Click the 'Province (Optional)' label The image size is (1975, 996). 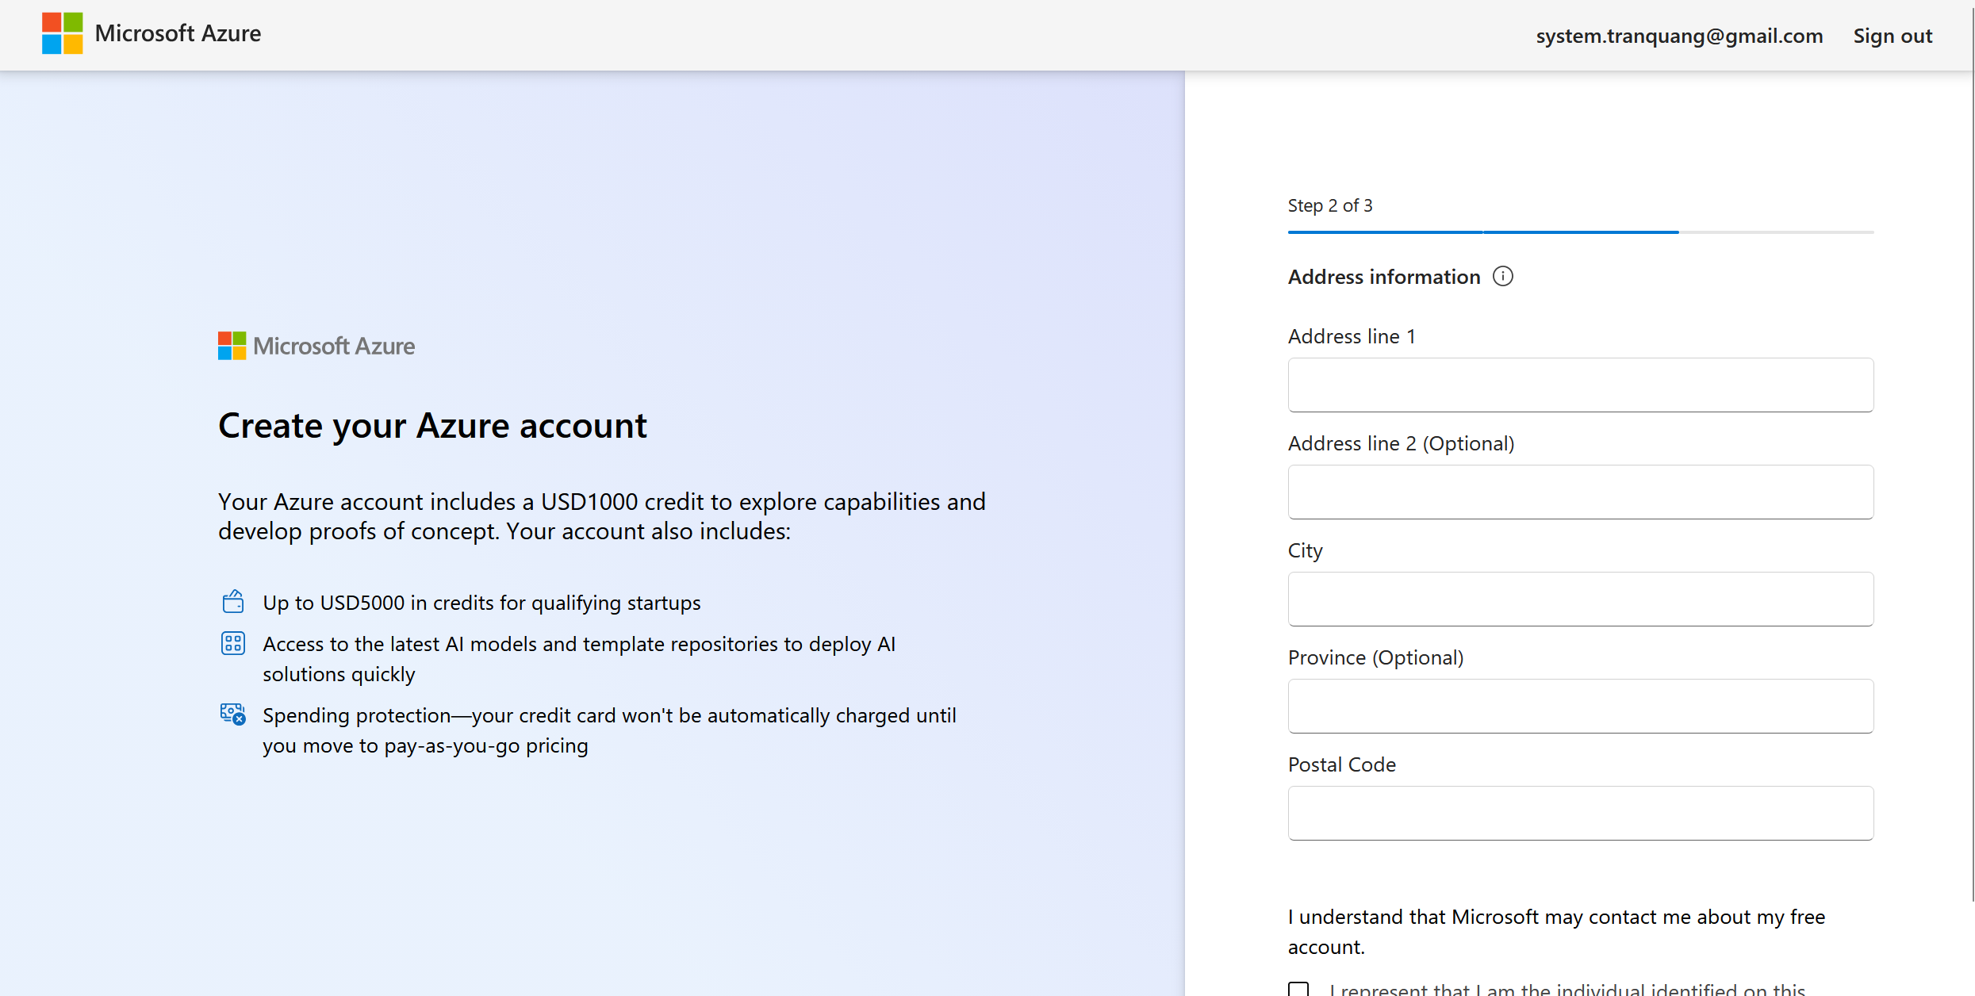(1375, 657)
